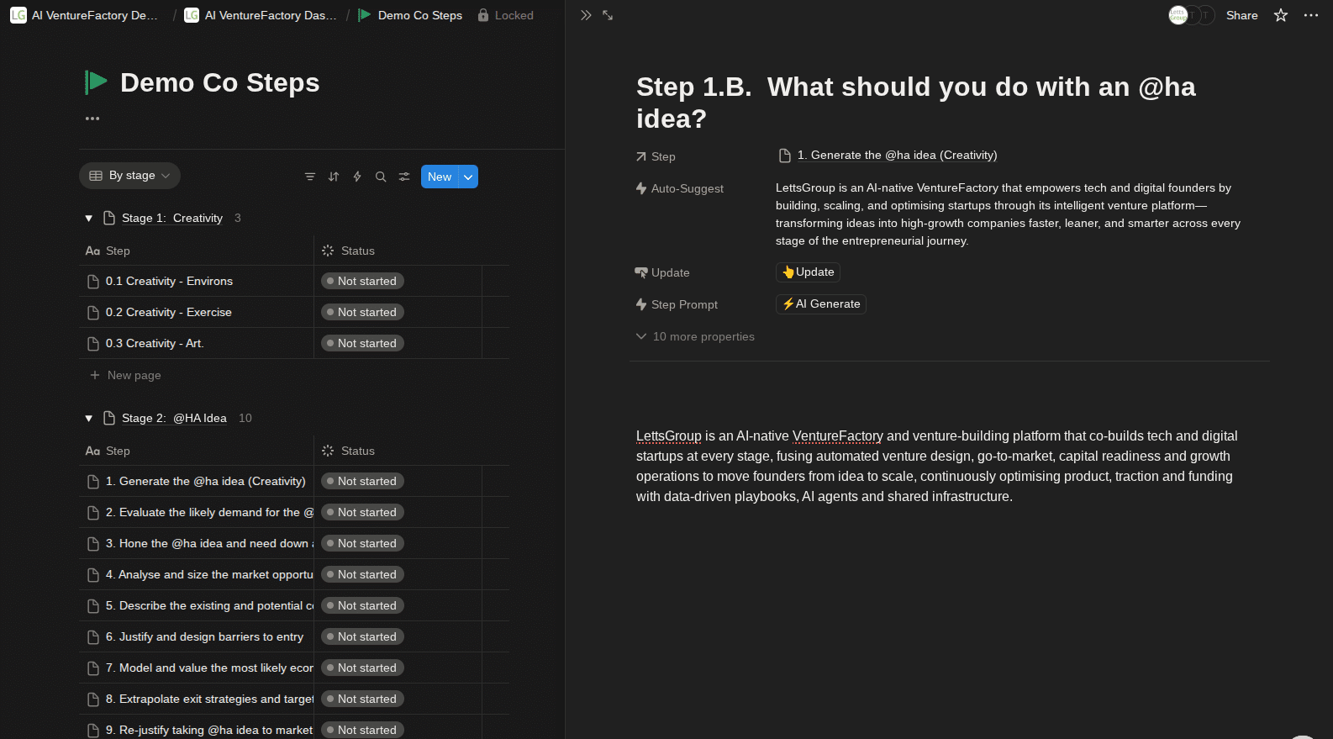The height and width of the screenshot is (739, 1333).
Task: Open automations lightning icon in toolbar
Action: point(357,177)
